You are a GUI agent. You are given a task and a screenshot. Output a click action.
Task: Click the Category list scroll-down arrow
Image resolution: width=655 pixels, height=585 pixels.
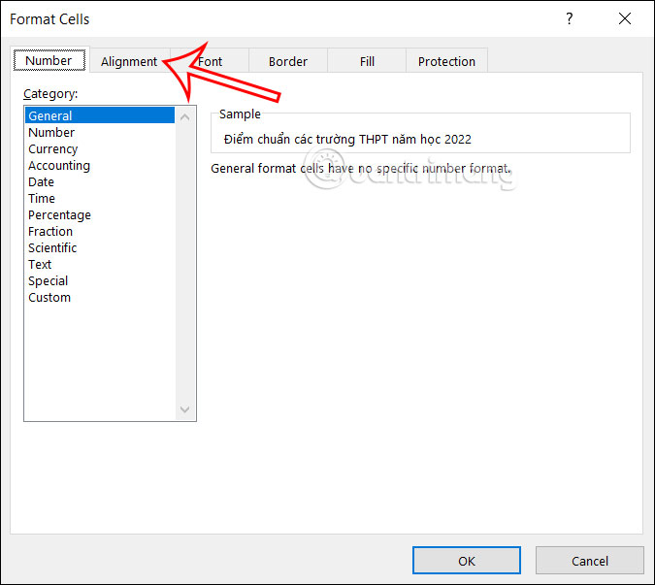coord(185,409)
